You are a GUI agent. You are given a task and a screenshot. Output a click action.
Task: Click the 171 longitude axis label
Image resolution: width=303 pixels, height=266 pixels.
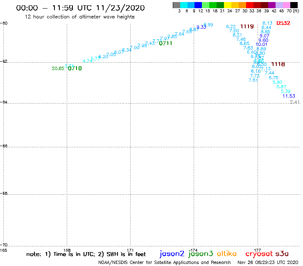pyautogui.click(x=131, y=250)
